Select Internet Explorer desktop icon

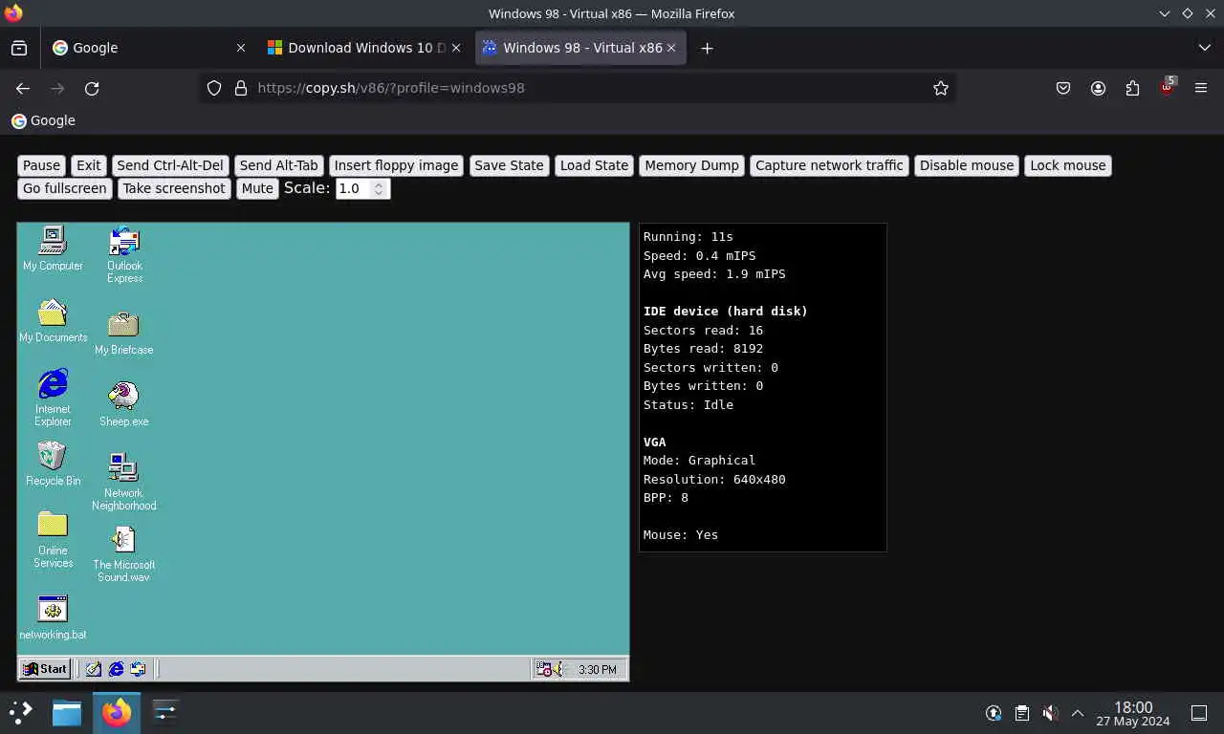tap(53, 397)
